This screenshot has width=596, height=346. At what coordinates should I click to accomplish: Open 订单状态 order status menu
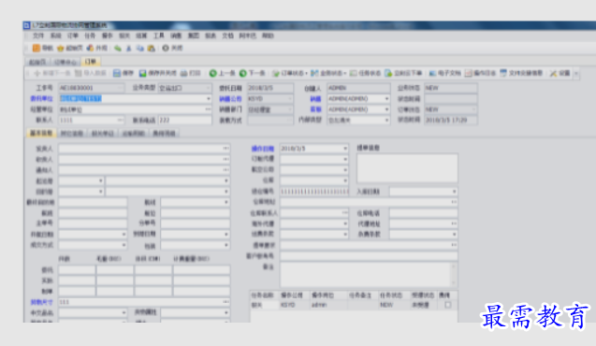(290, 73)
